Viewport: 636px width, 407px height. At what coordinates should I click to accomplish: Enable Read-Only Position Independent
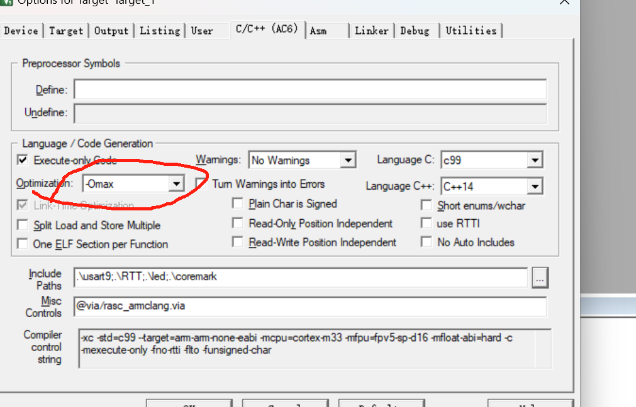point(238,223)
